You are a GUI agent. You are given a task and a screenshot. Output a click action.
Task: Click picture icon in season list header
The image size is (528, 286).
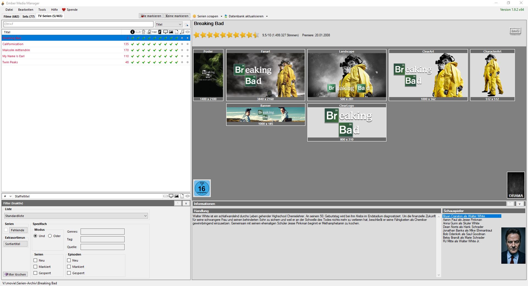(x=177, y=196)
